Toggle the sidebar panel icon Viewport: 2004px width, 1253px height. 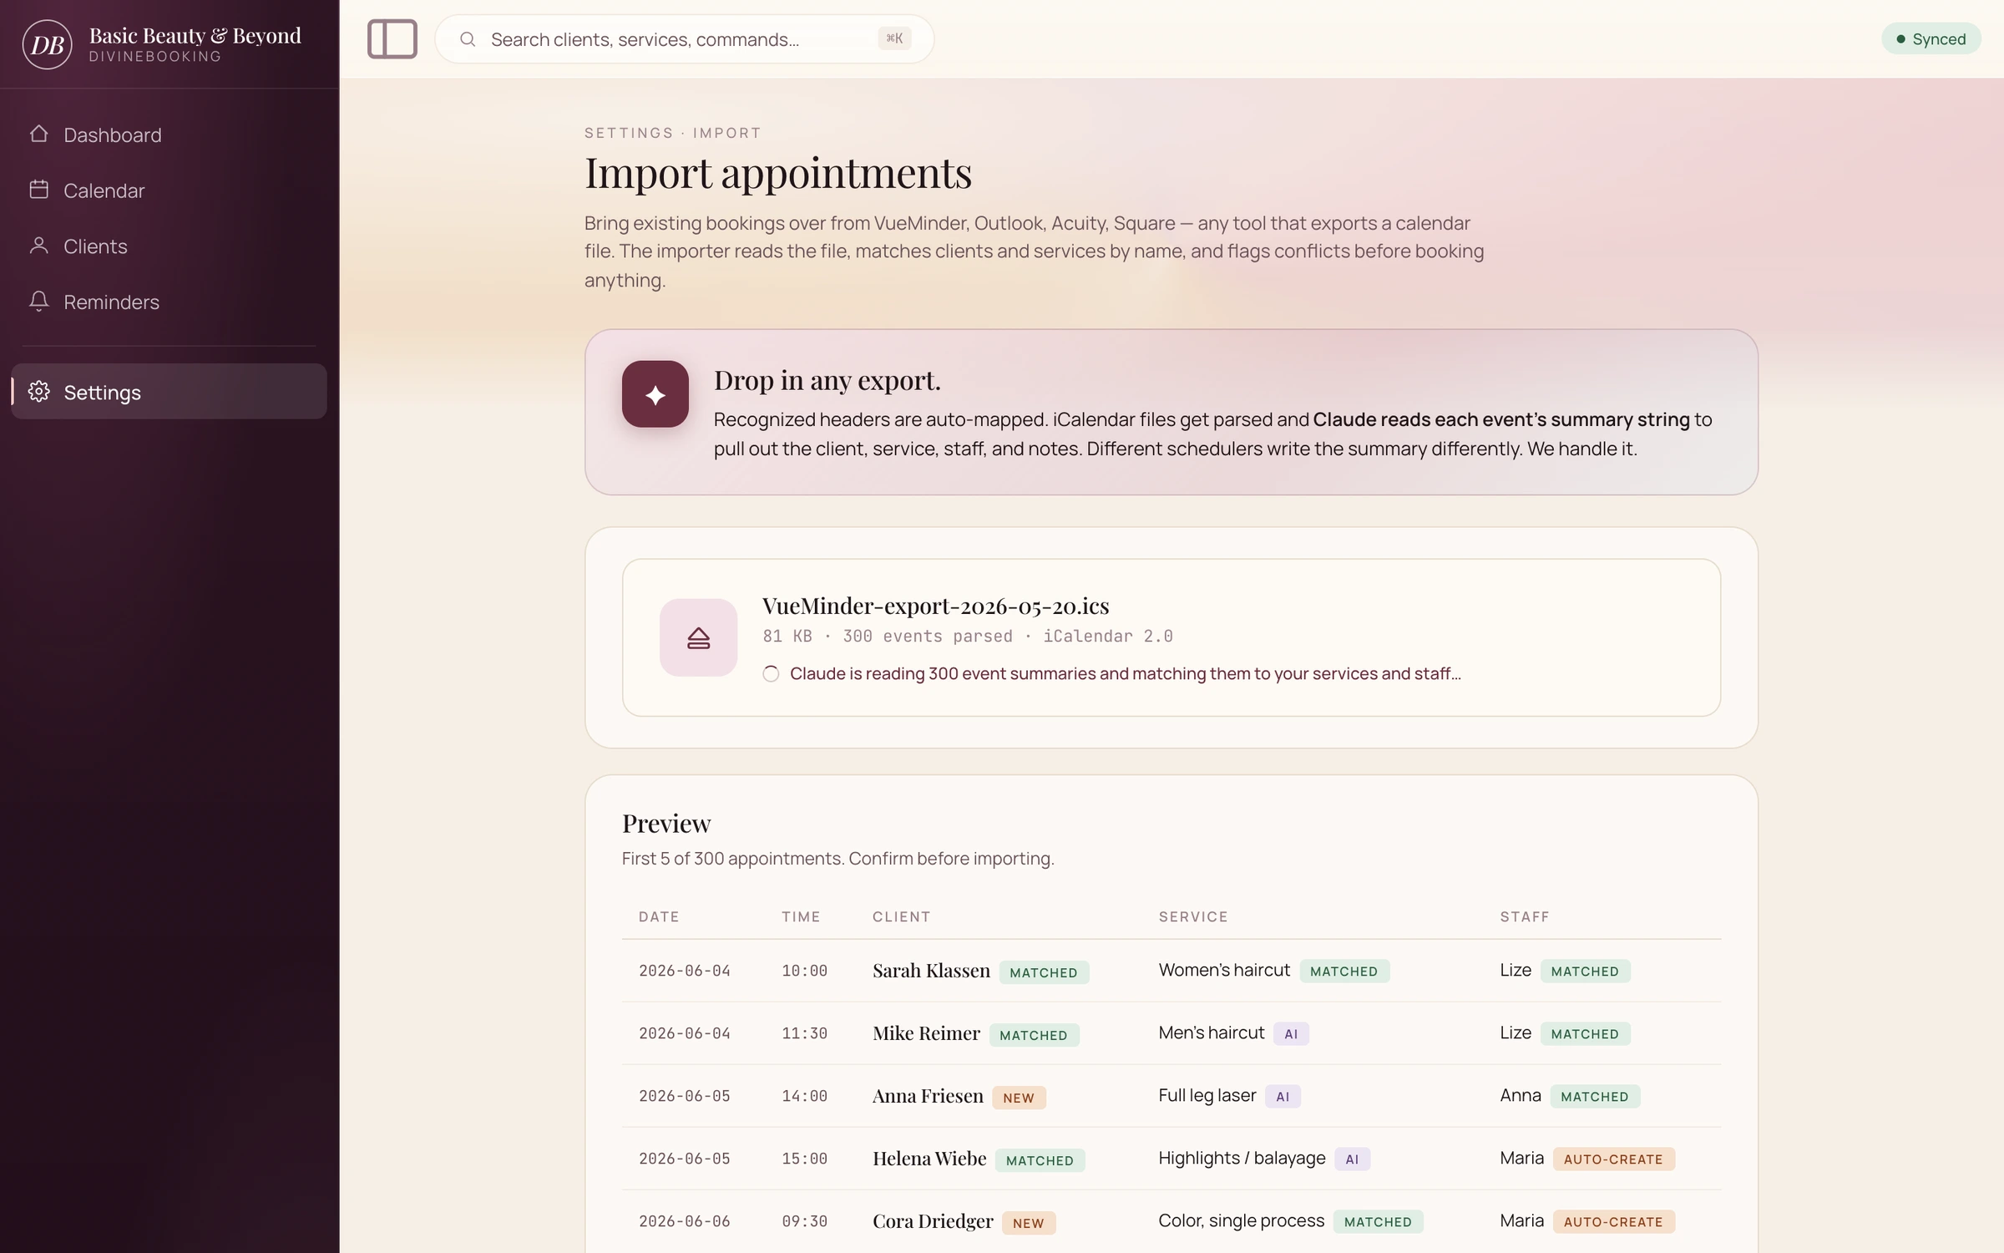(392, 39)
